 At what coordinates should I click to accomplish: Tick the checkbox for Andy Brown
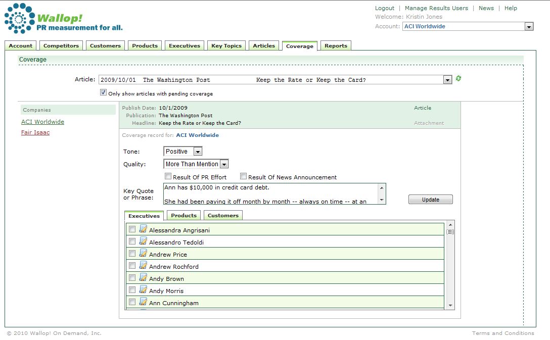132,278
